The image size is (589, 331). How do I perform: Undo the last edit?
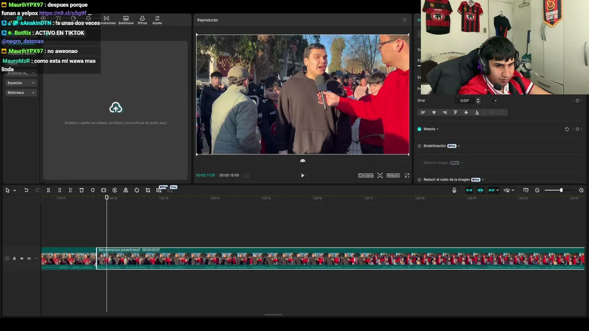26,190
